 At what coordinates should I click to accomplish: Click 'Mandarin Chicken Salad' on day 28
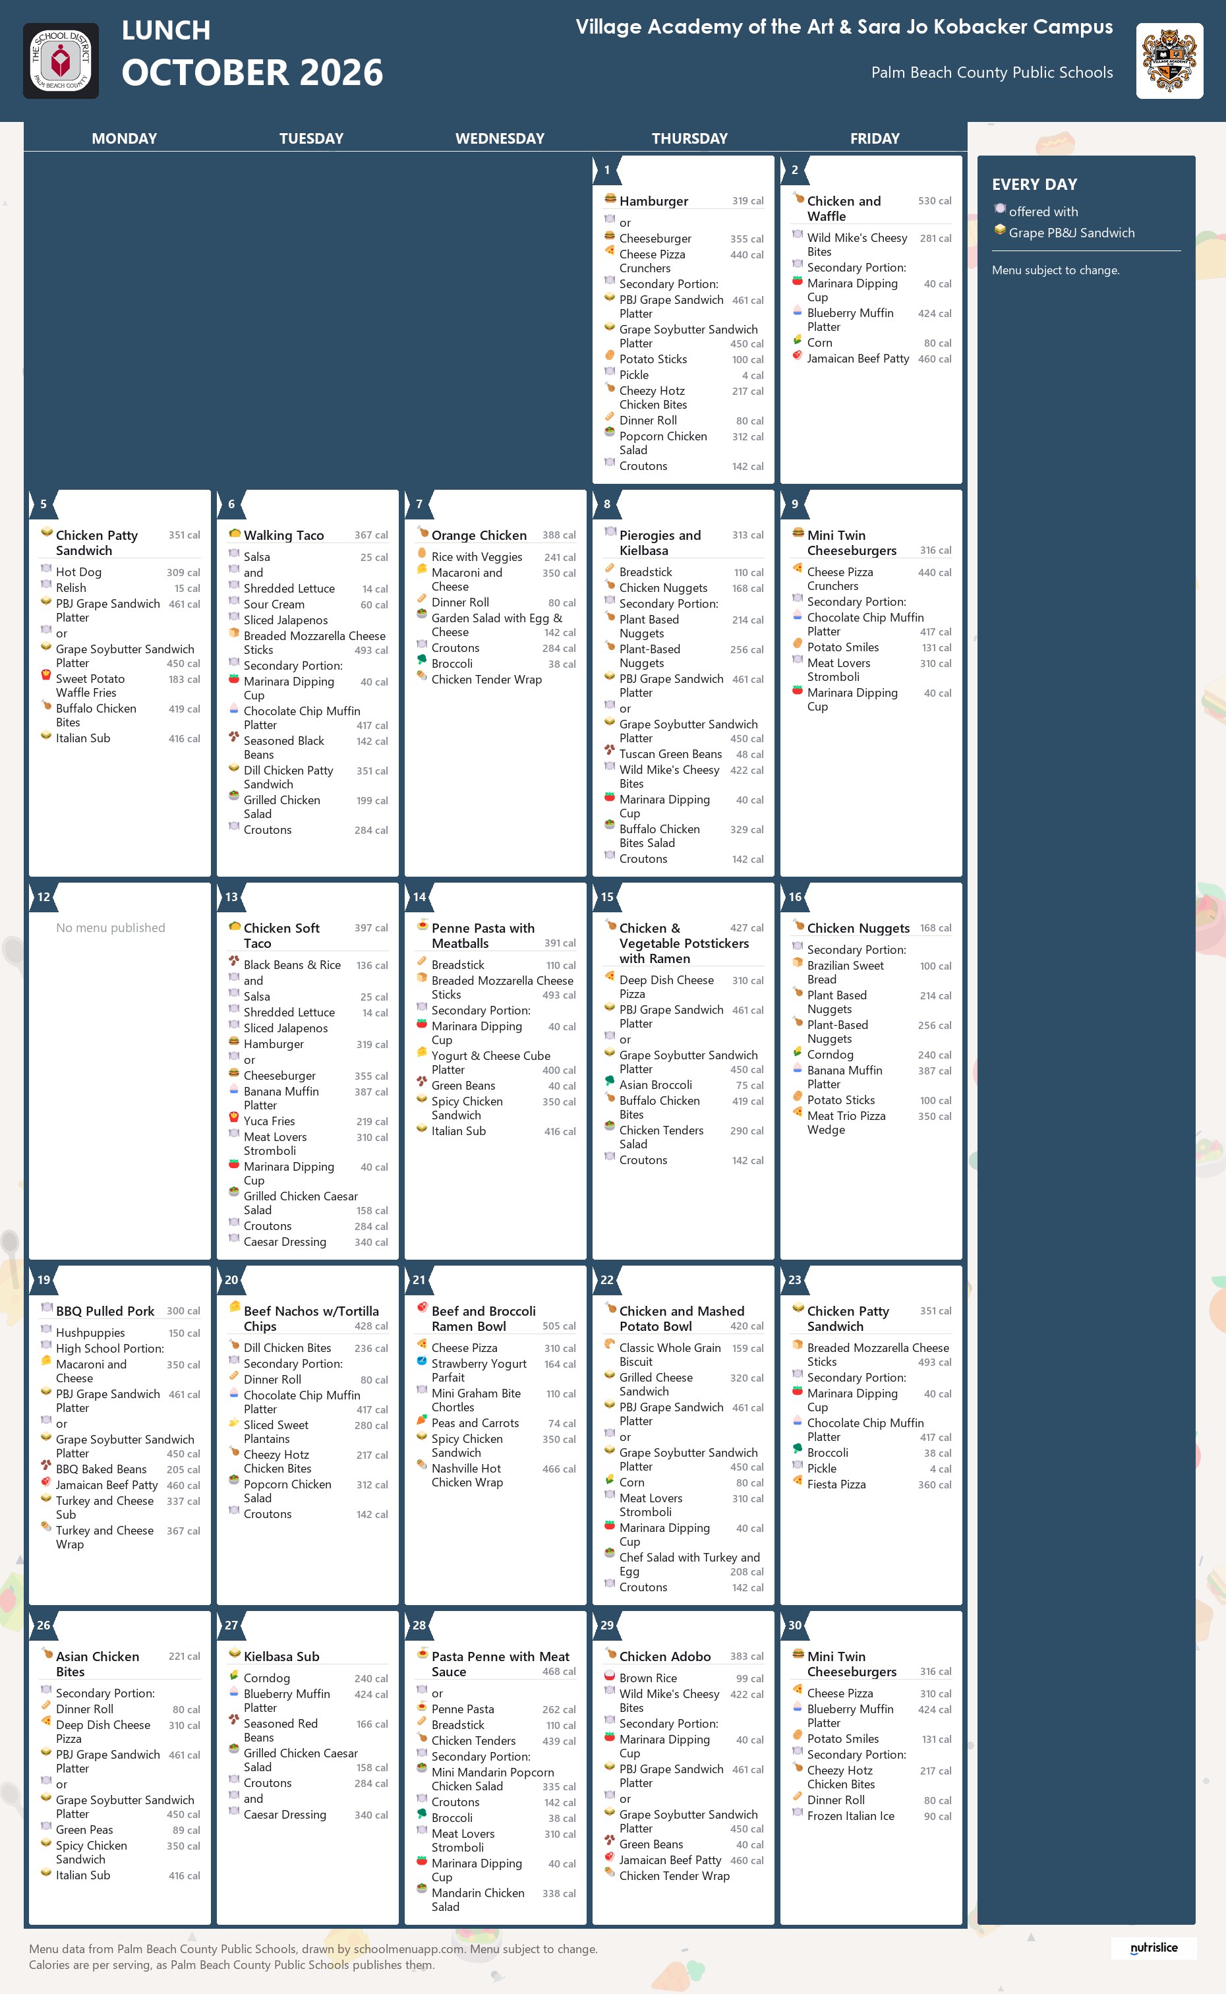pos(478,1899)
